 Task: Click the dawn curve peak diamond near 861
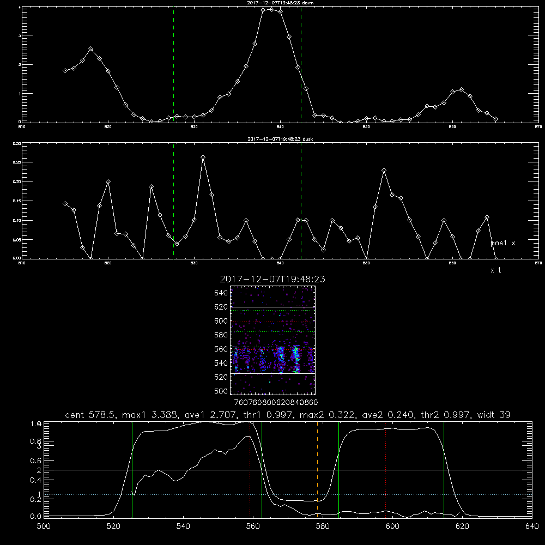click(x=461, y=90)
